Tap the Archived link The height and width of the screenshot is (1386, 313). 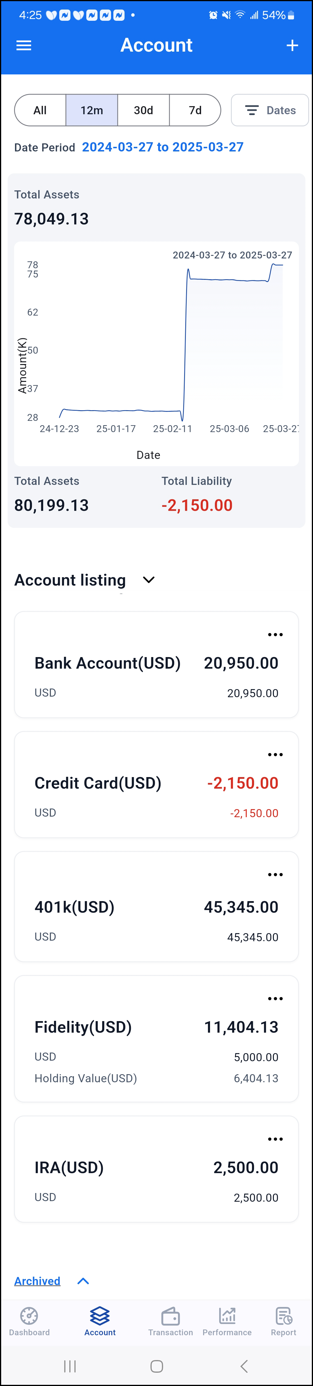point(37,1281)
